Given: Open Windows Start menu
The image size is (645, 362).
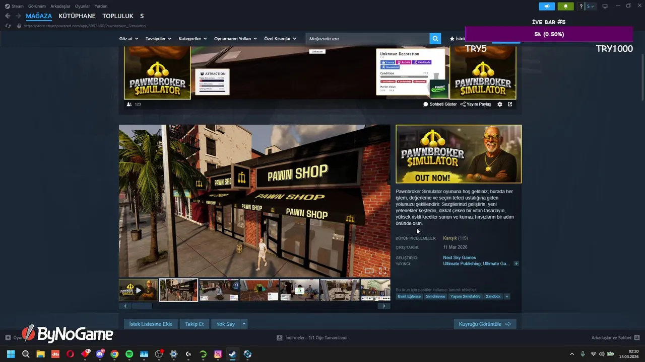Looking at the screenshot, I should [11, 354].
